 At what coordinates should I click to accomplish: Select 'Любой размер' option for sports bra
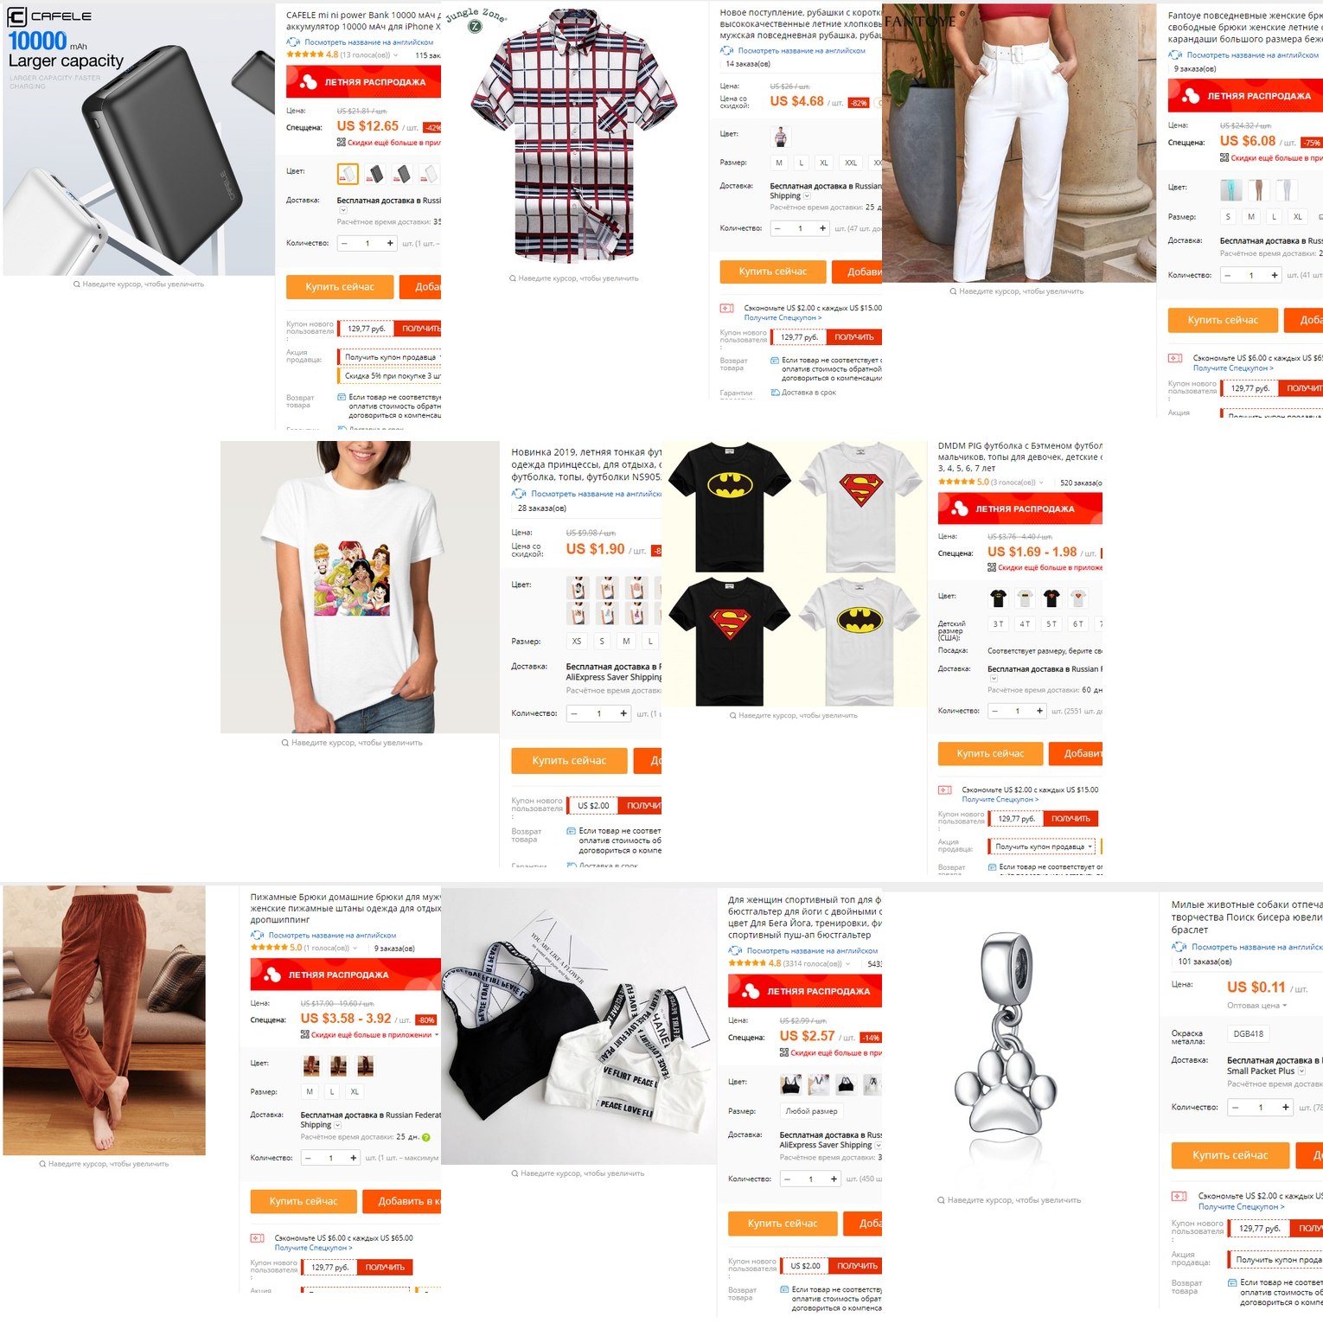point(811,1111)
